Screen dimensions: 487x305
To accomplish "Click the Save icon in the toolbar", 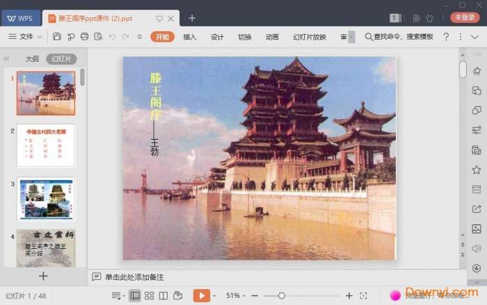I will click(x=57, y=37).
